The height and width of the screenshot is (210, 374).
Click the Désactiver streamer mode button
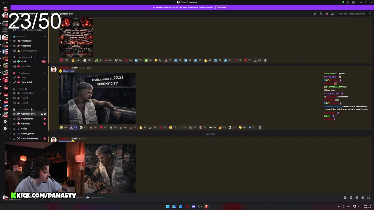[221, 7]
